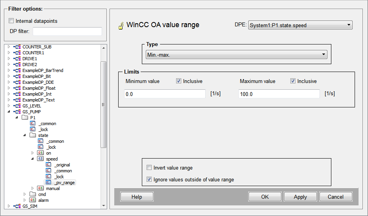Enable the Internal datapoints checkbox
Screen dimensions: 368x216
[x=11, y=21]
